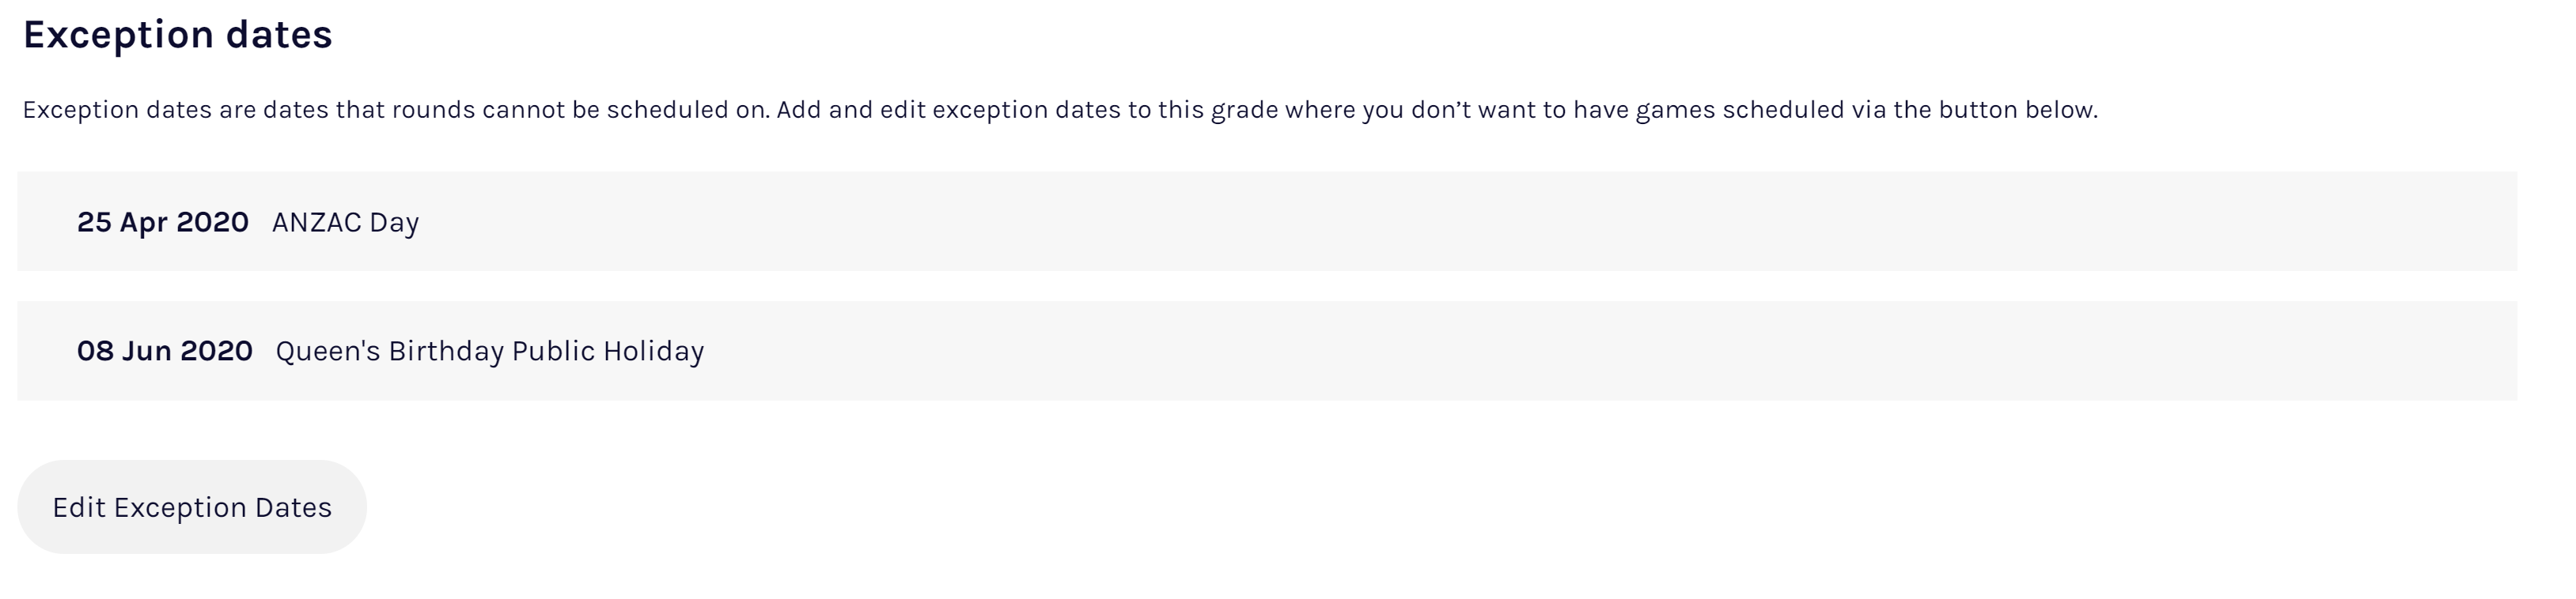The width and height of the screenshot is (2576, 599).
Task: Click the day number "25" in the first row
Action: [x=94, y=221]
